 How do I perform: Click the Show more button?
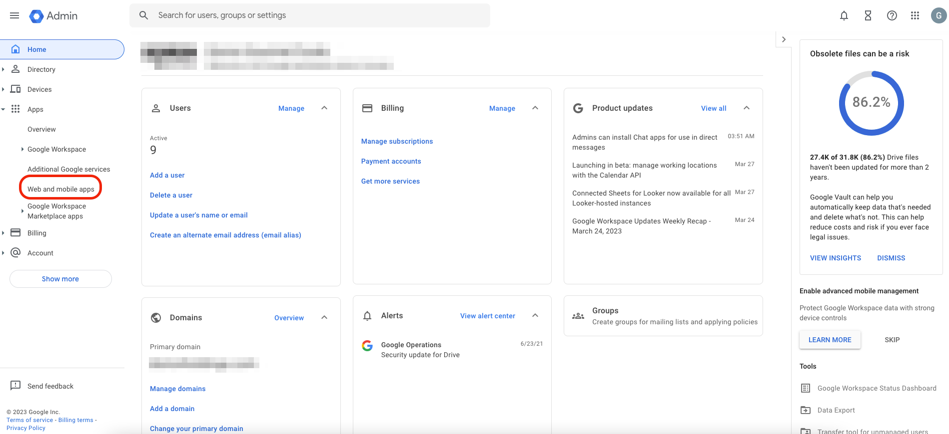[60, 279]
